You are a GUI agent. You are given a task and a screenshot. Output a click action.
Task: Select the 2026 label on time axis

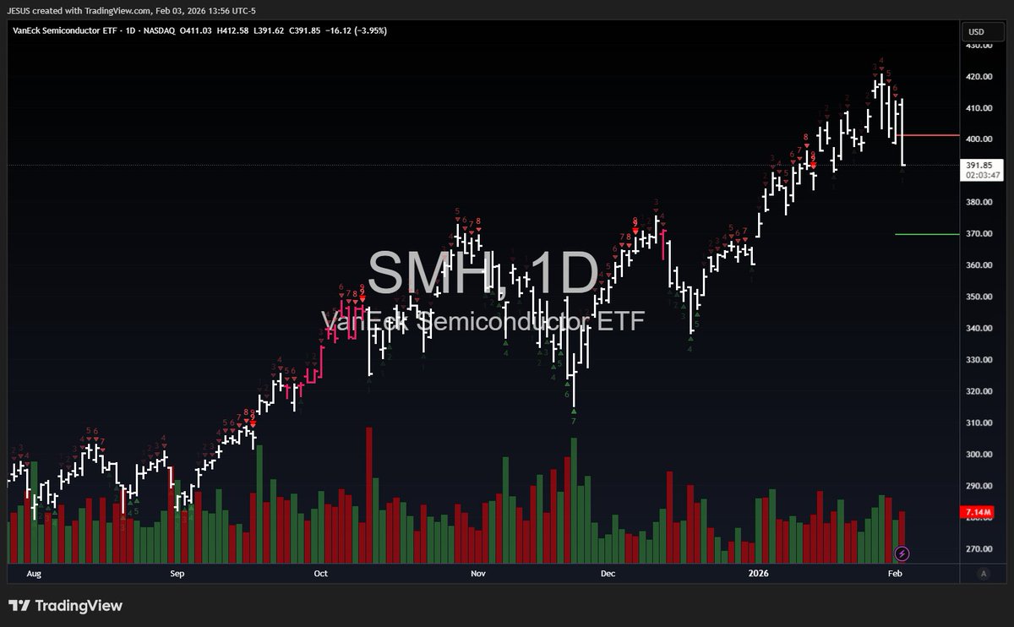tap(758, 573)
